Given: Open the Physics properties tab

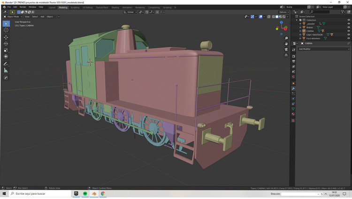Looking at the screenshot, I should (x=293, y=99).
